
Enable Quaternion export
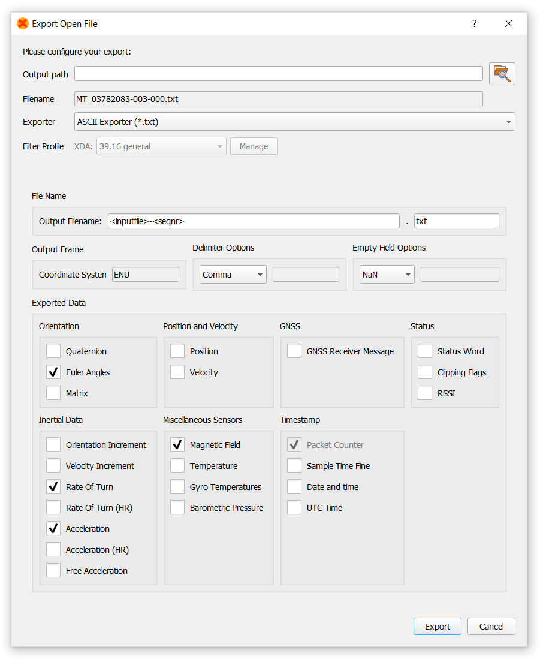(53, 351)
